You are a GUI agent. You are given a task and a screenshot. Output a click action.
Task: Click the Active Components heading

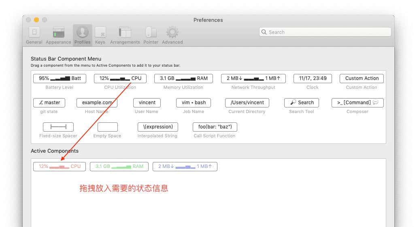[x=55, y=151]
